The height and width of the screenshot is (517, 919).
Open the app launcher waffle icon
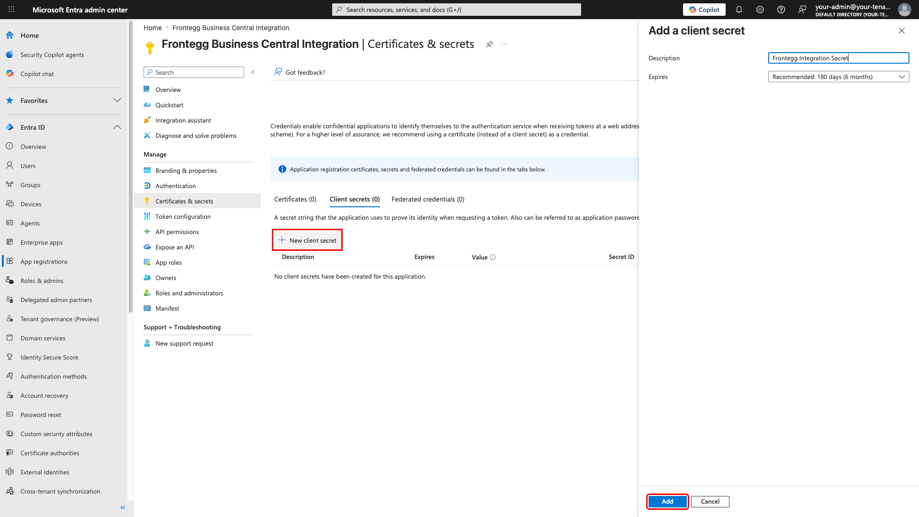point(11,10)
